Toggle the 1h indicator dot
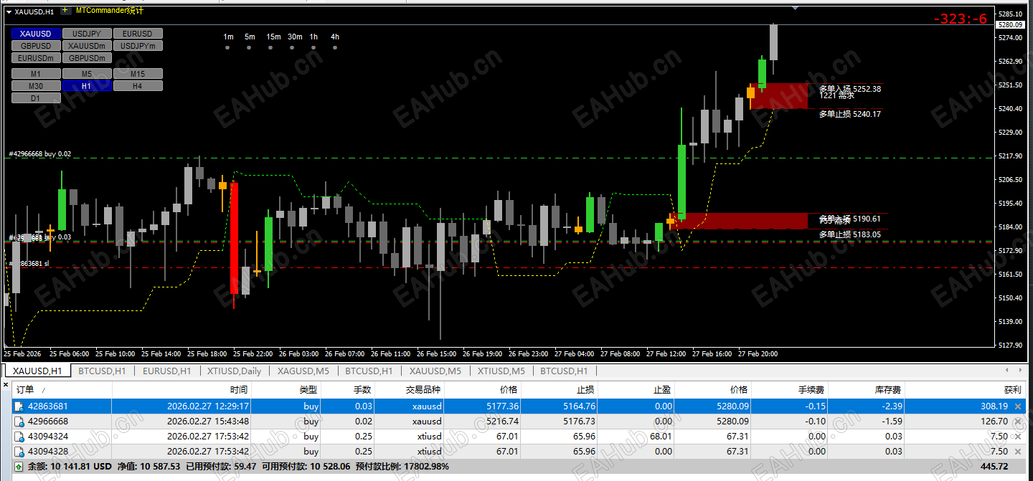 [x=313, y=47]
